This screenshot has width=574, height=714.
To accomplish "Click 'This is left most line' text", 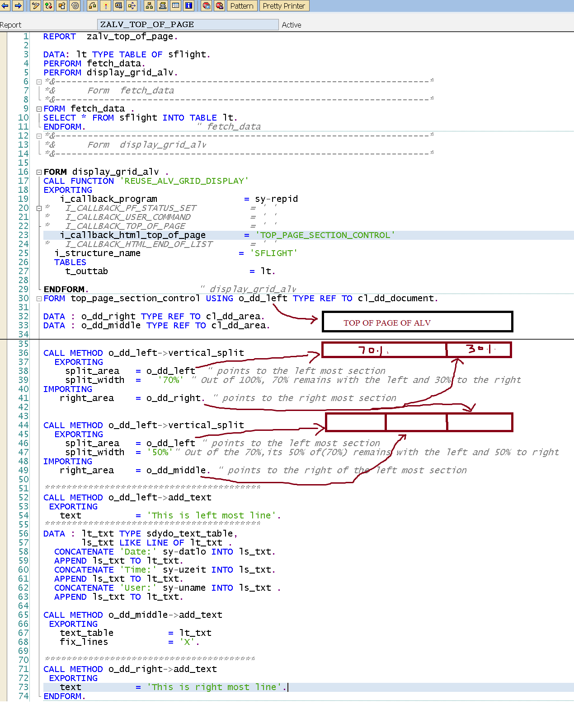I will coord(212,515).
